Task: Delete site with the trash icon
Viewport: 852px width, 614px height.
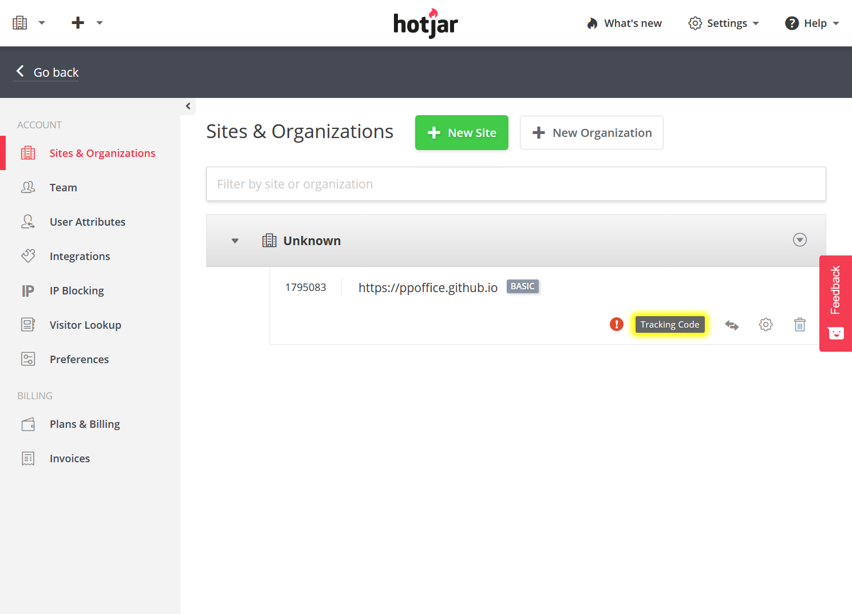Action: click(x=800, y=325)
